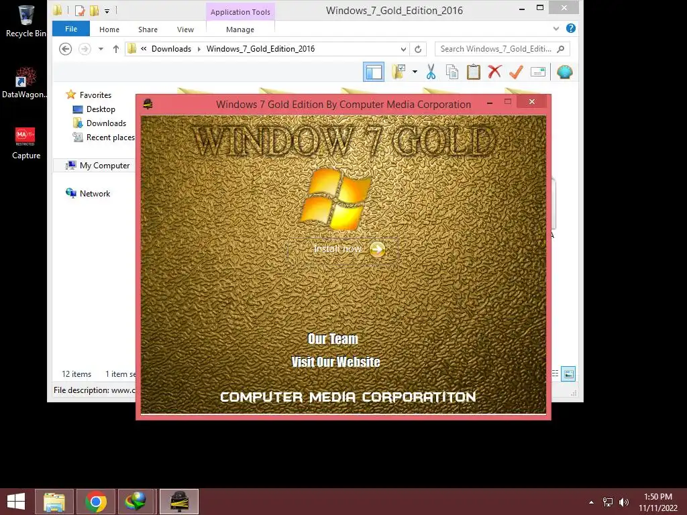Screen dimensions: 687x515
Task: Open the Windows Start button
Action: coord(16,502)
